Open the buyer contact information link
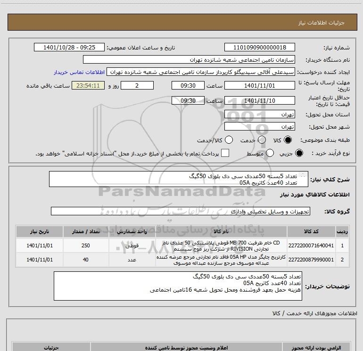The image size is (363, 351). tap(79, 72)
